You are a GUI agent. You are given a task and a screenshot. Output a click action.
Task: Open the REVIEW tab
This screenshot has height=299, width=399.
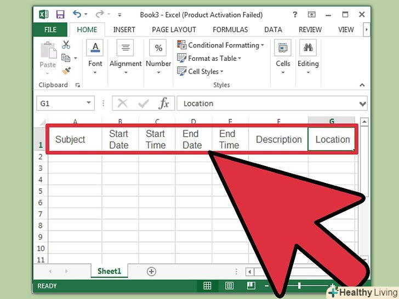coord(310,30)
